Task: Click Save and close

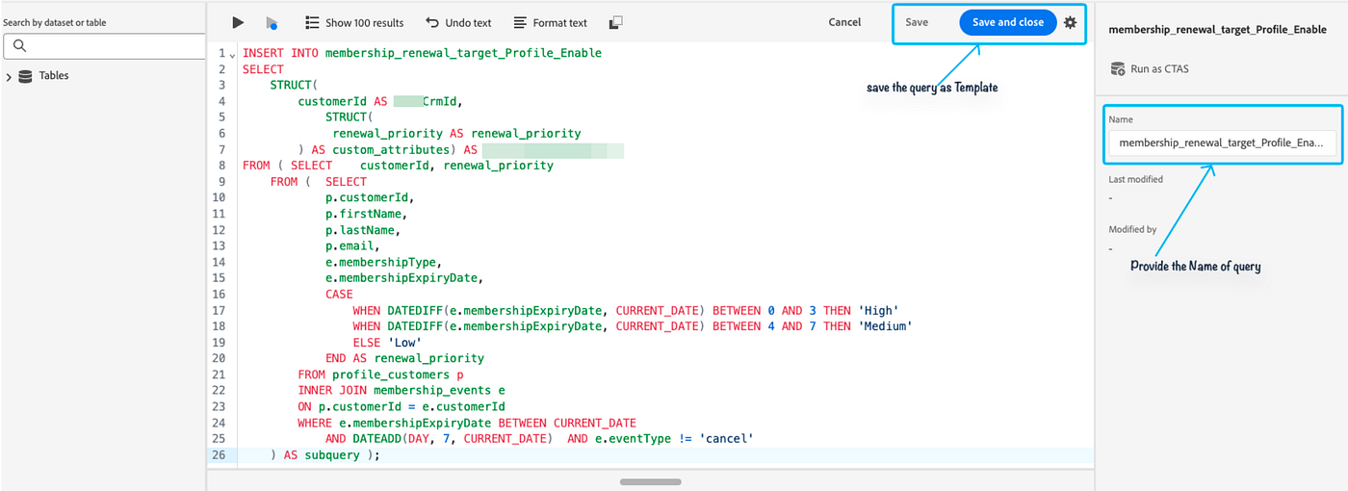Action: pos(1008,22)
